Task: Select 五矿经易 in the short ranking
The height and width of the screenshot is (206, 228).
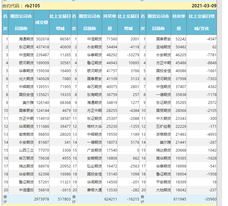Action: point(164,127)
